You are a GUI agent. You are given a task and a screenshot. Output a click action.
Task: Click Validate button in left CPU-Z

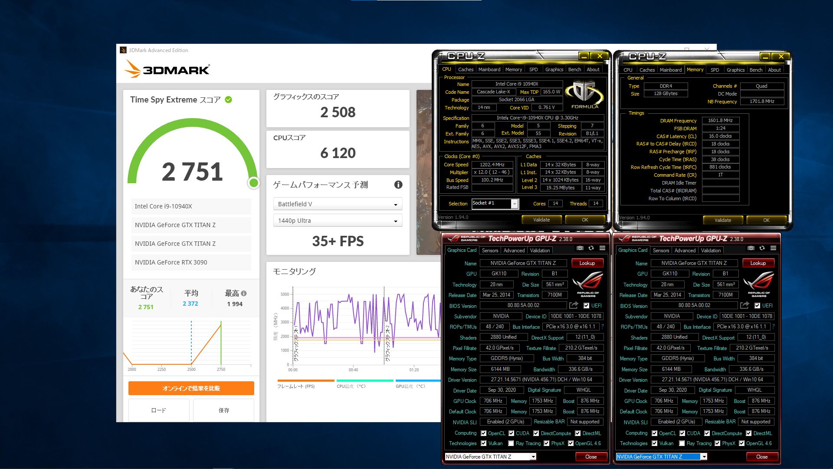541,220
